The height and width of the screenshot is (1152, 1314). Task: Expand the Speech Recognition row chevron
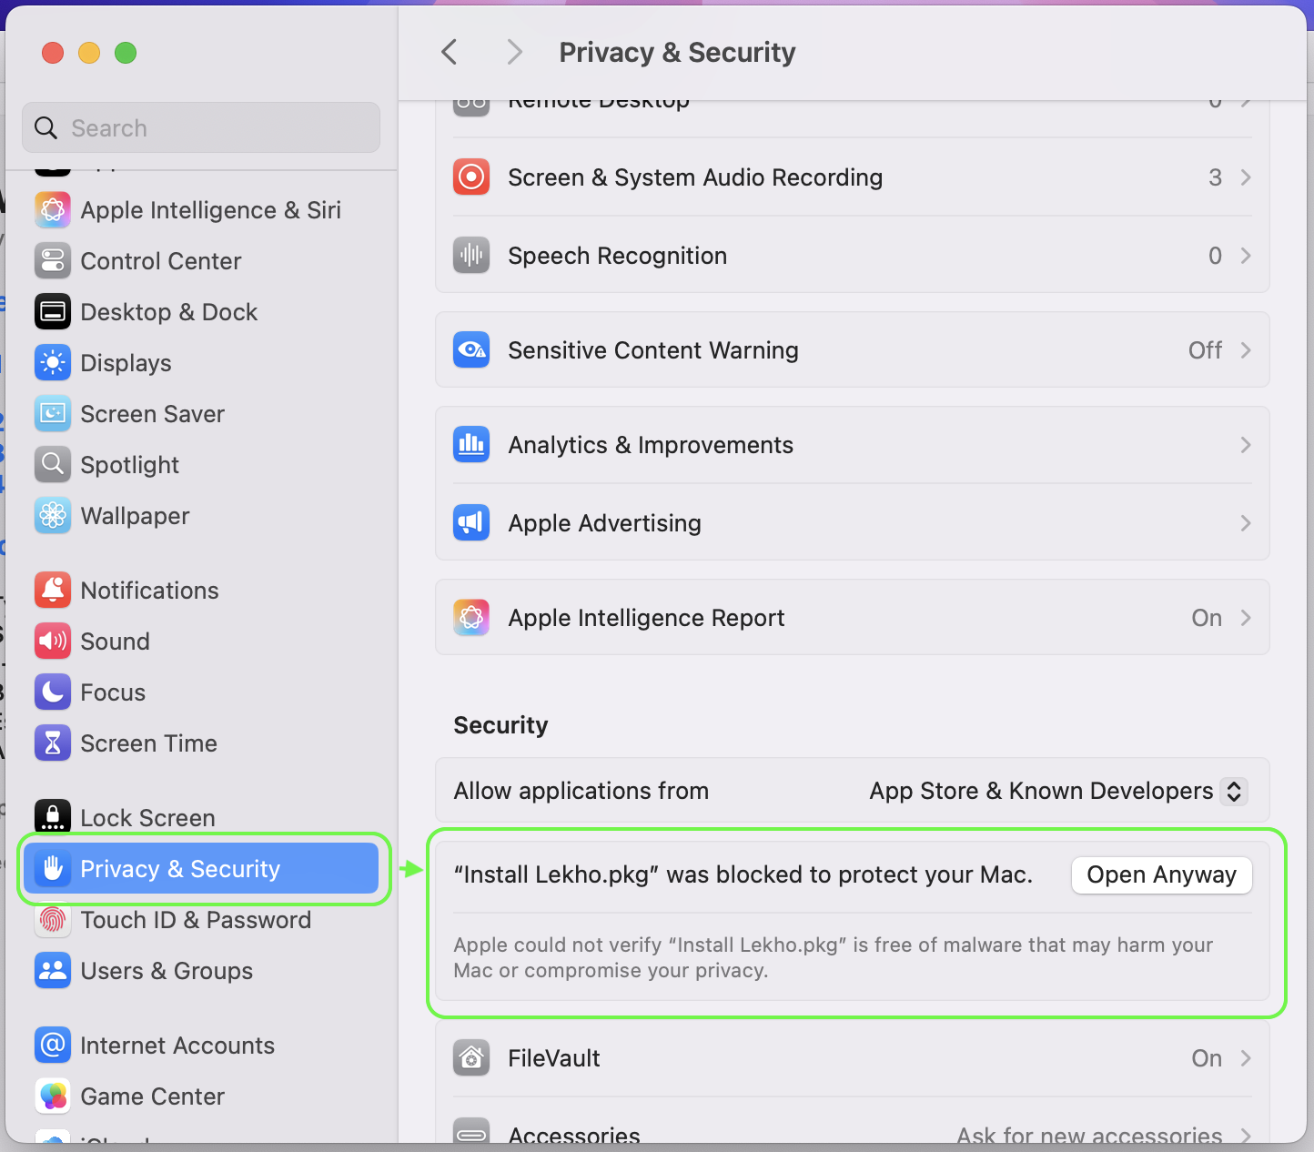(x=1246, y=256)
